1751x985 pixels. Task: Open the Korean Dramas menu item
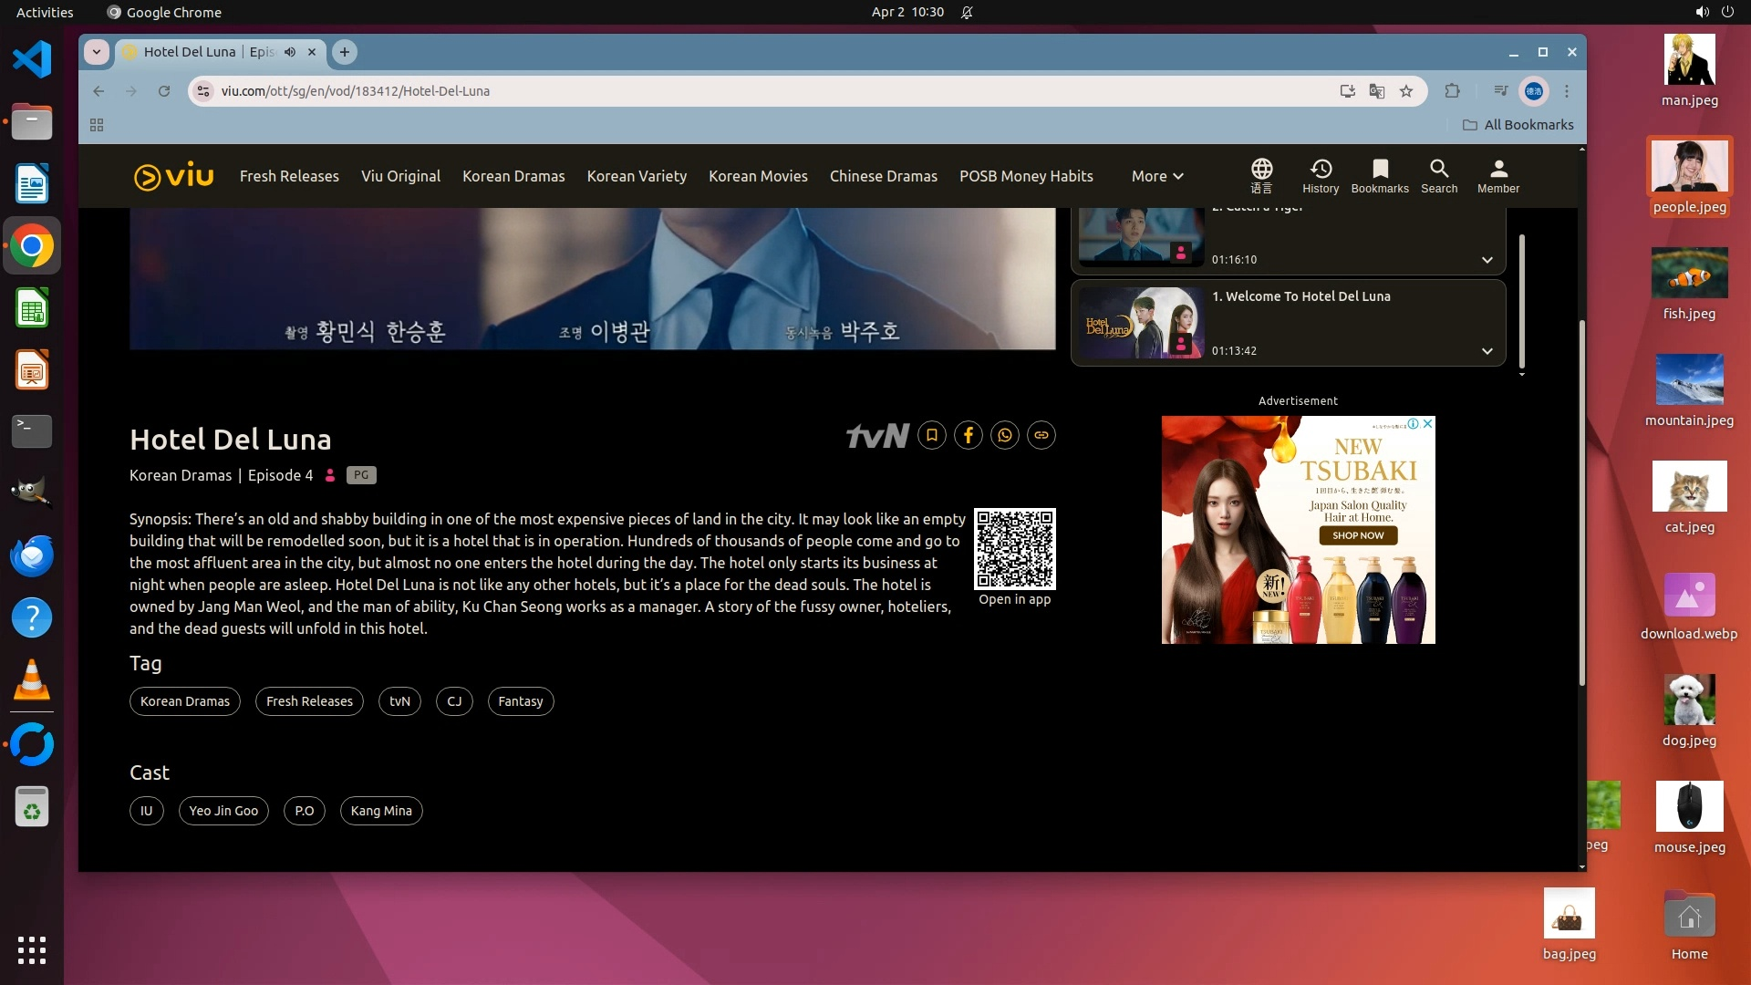(513, 176)
